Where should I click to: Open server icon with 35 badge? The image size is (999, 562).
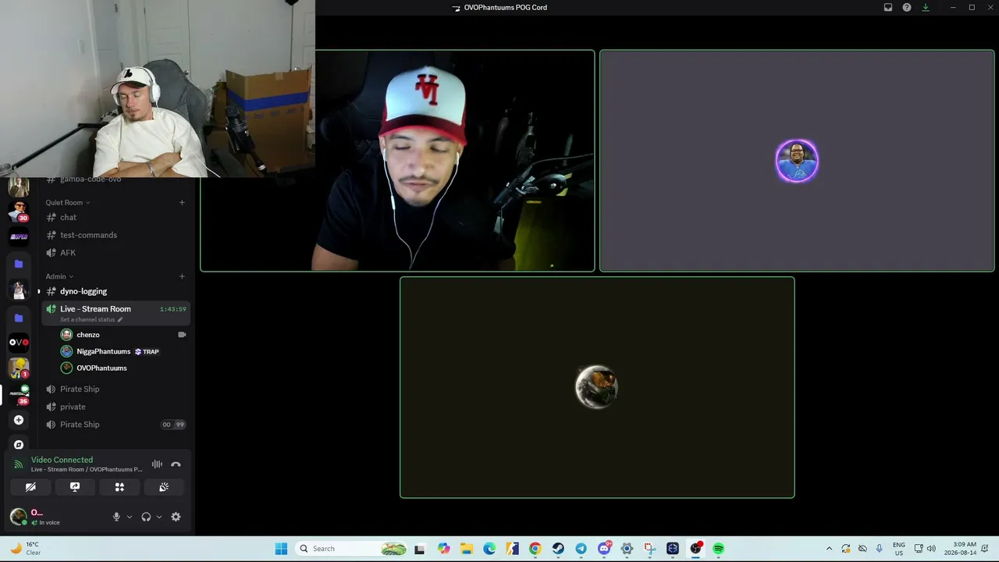pos(19,394)
